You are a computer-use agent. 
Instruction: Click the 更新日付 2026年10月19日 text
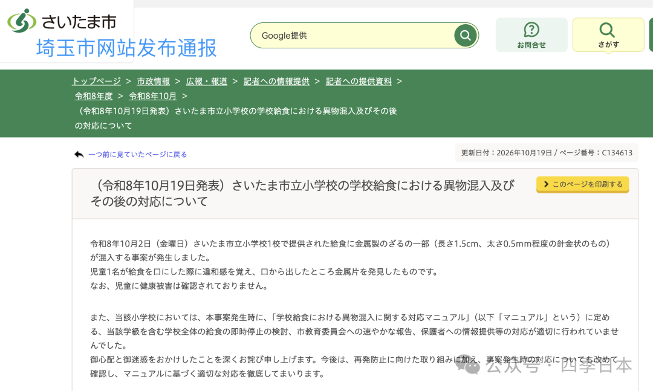pyautogui.click(x=507, y=153)
